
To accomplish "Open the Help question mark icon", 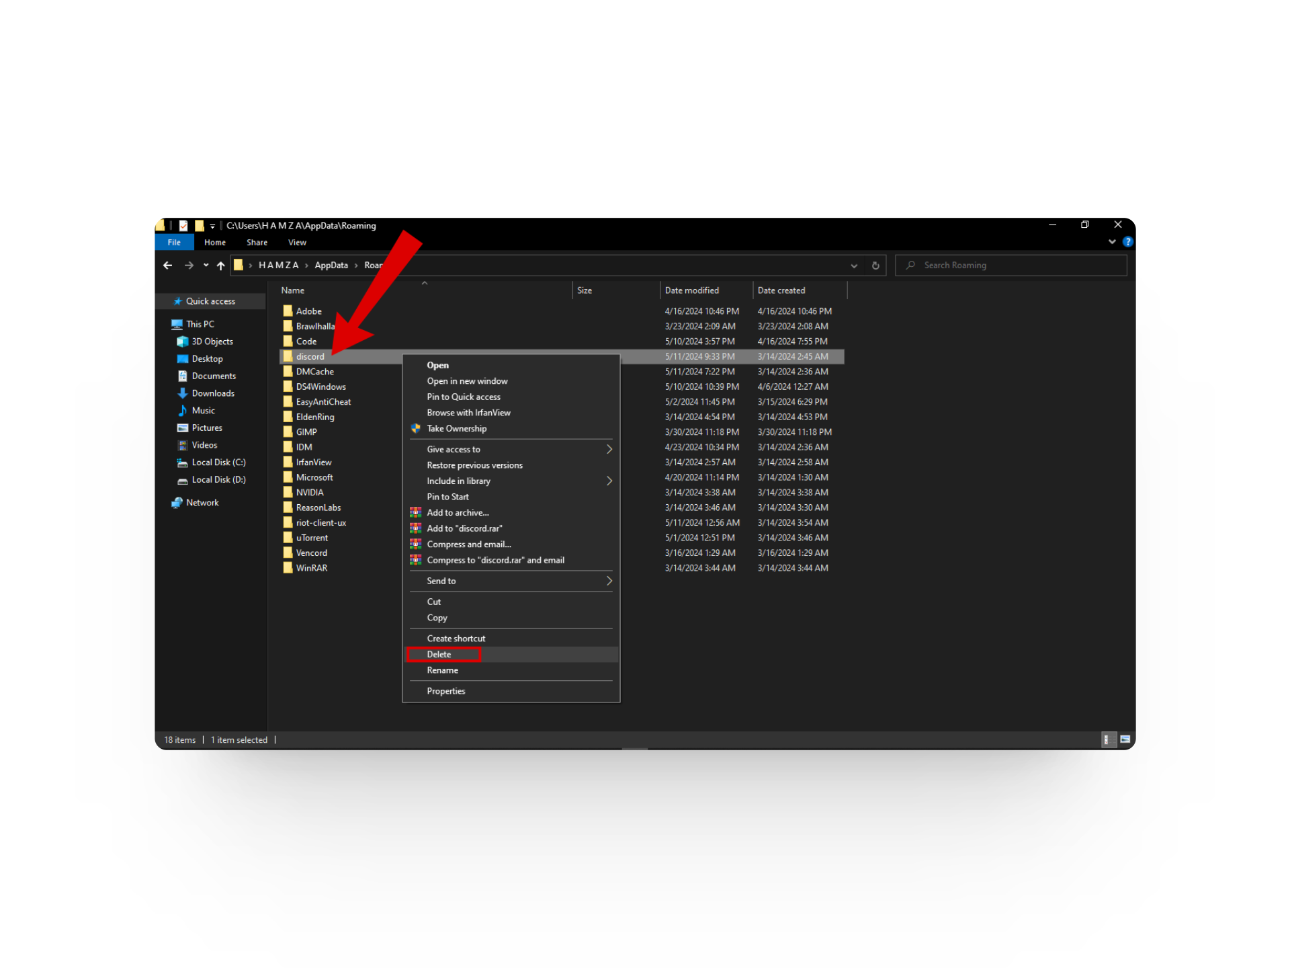I will tap(1128, 242).
